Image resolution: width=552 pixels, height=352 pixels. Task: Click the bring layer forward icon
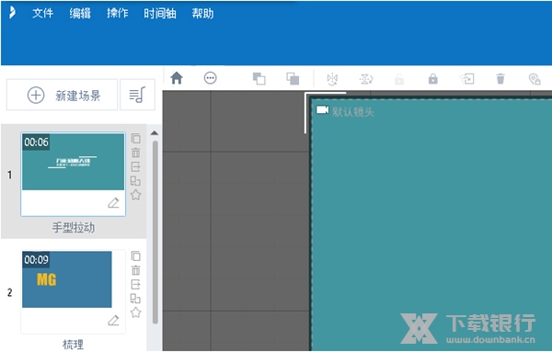(x=259, y=78)
